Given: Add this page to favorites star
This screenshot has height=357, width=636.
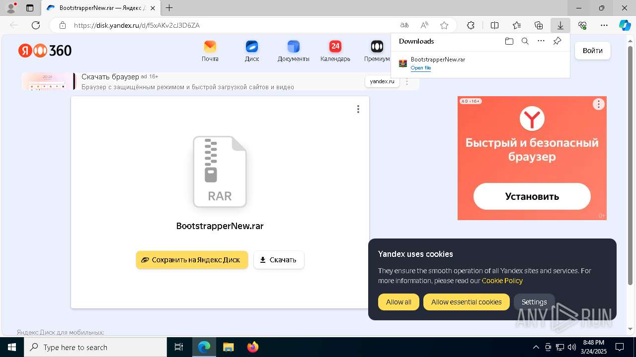Looking at the screenshot, I should [x=444, y=25].
